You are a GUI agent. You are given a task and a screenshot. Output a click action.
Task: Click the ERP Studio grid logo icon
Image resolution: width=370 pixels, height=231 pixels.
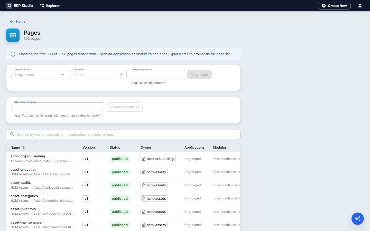click(x=9, y=6)
